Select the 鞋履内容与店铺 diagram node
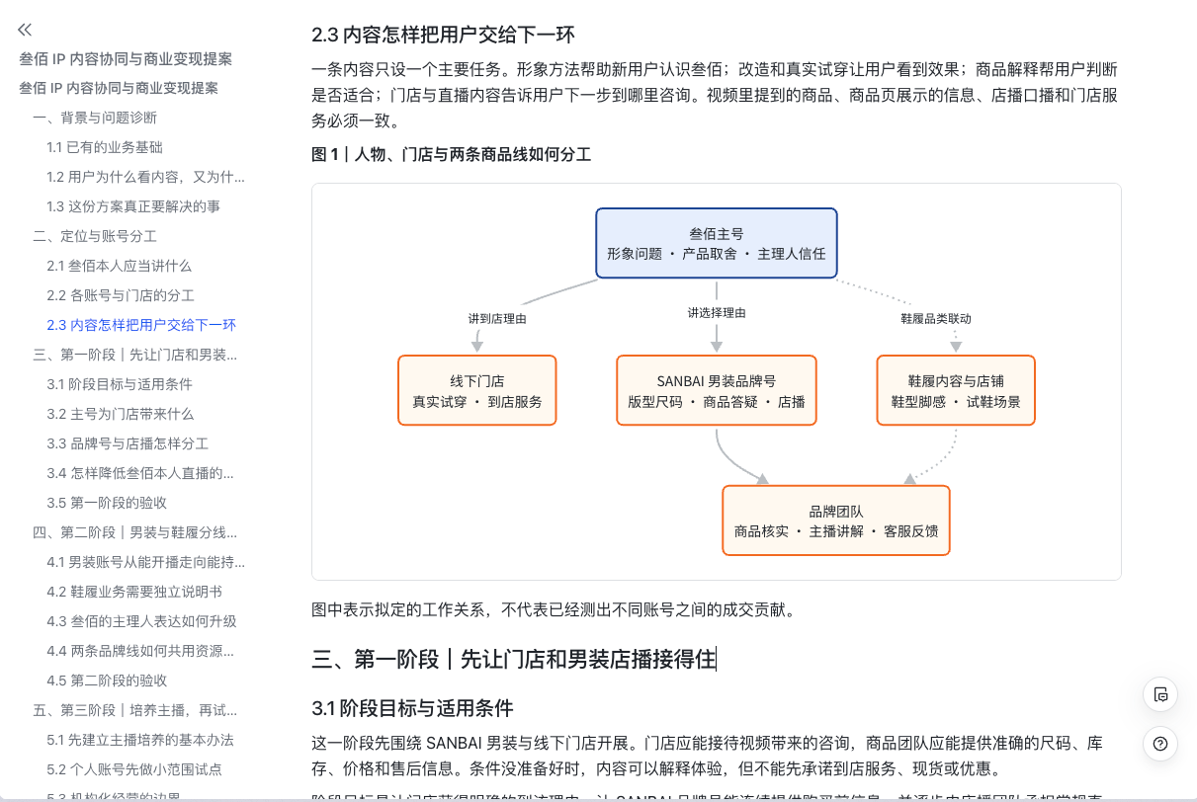The width and height of the screenshot is (1197, 802). [x=956, y=390]
